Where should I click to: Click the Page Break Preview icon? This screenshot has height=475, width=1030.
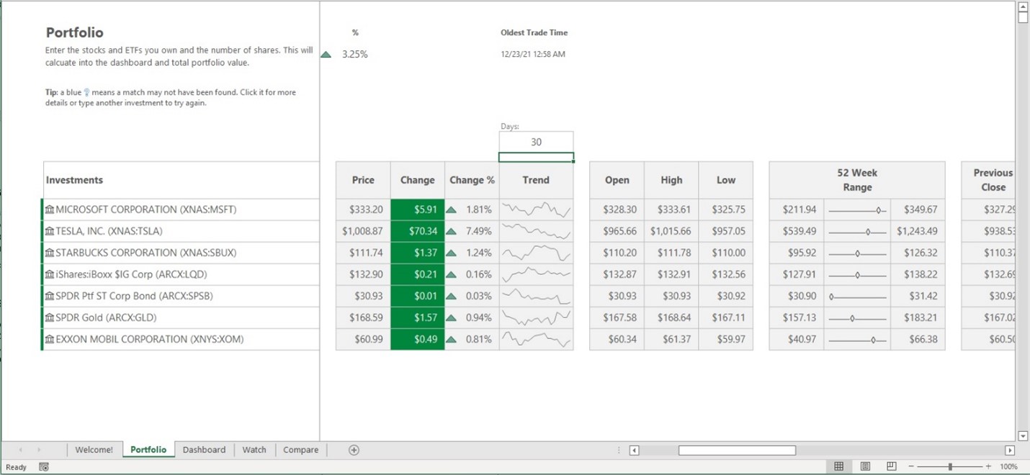(891, 466)
